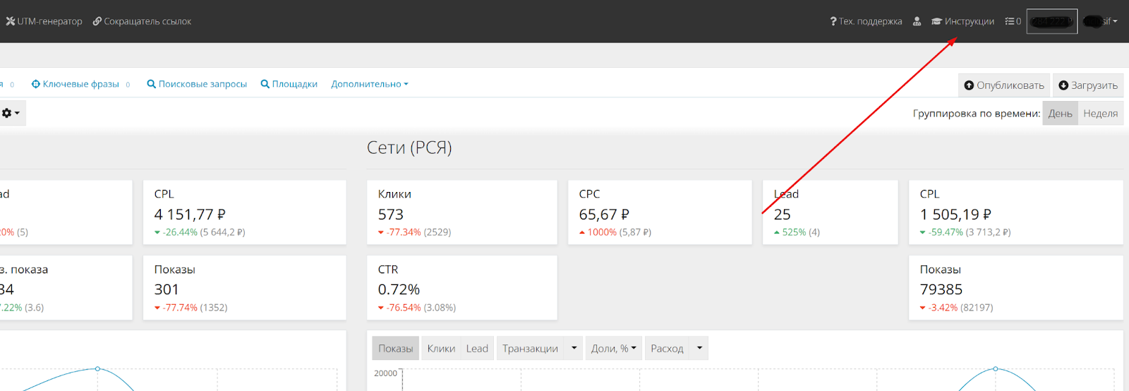Image resolution: width=1129 pixels, height=391 pixels.
Task: Open the Площадки tab
Action: coord(289,84)
